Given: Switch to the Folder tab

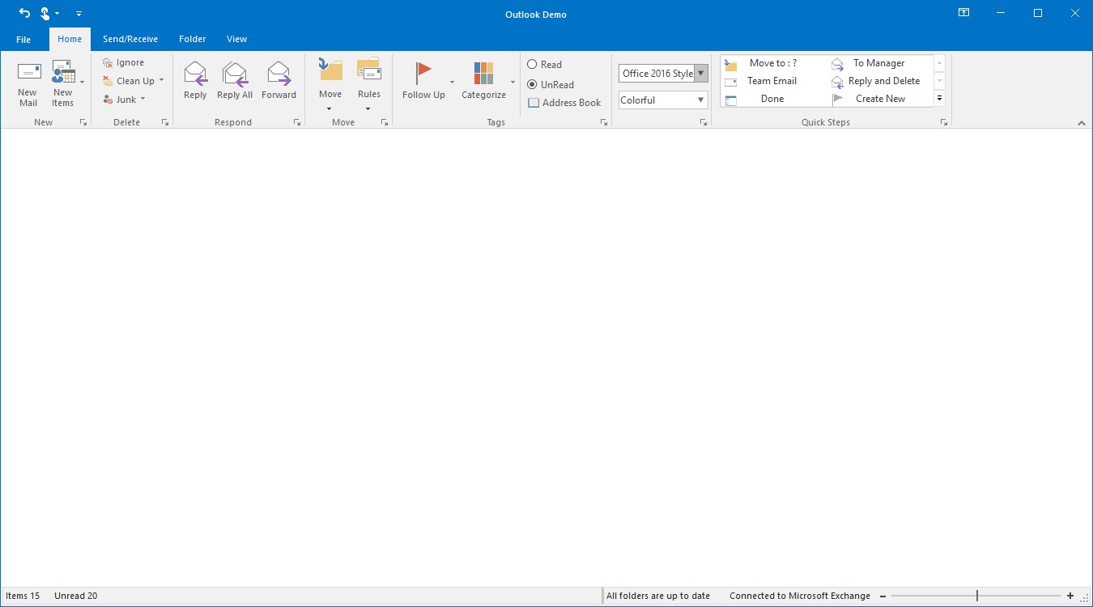Looking at the screenshot, I should click(193, 39).
